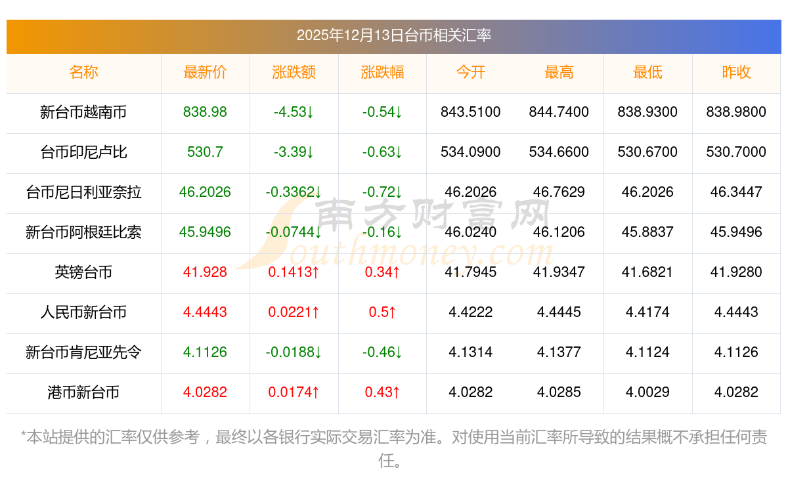The width and height of the screenshot is (788, 481).
Task: Click opening price 41.7945
Action: pos(471,272)
